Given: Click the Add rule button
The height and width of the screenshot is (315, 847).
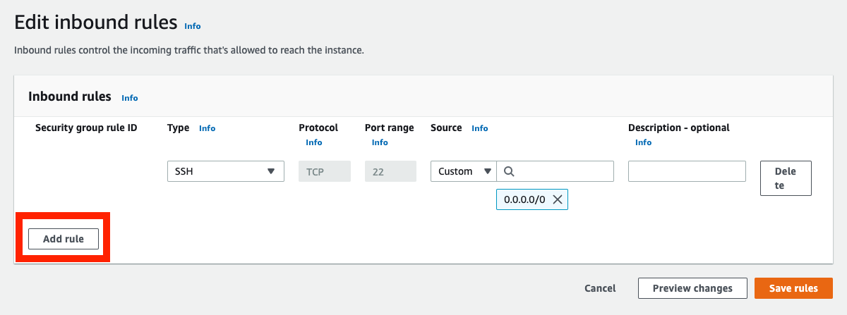Looking at the screenshot, I should 64,239.
